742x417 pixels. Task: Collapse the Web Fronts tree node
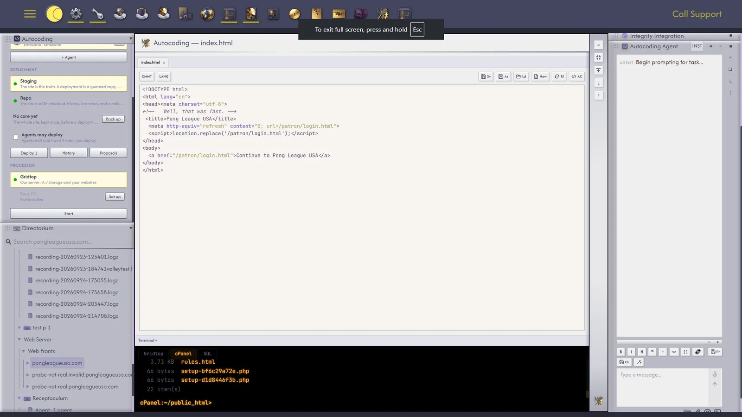point(23,351)
